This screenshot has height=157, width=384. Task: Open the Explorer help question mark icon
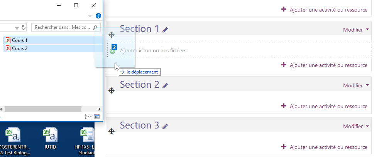point(98,16)
